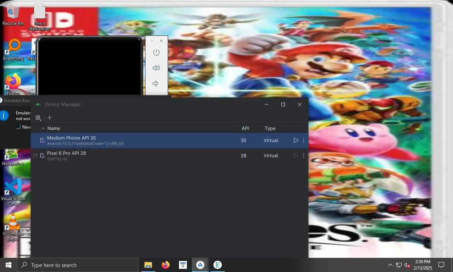The image size is (453, 272).
Task: Sort devices by the Name column
Action: pos(53,128)
